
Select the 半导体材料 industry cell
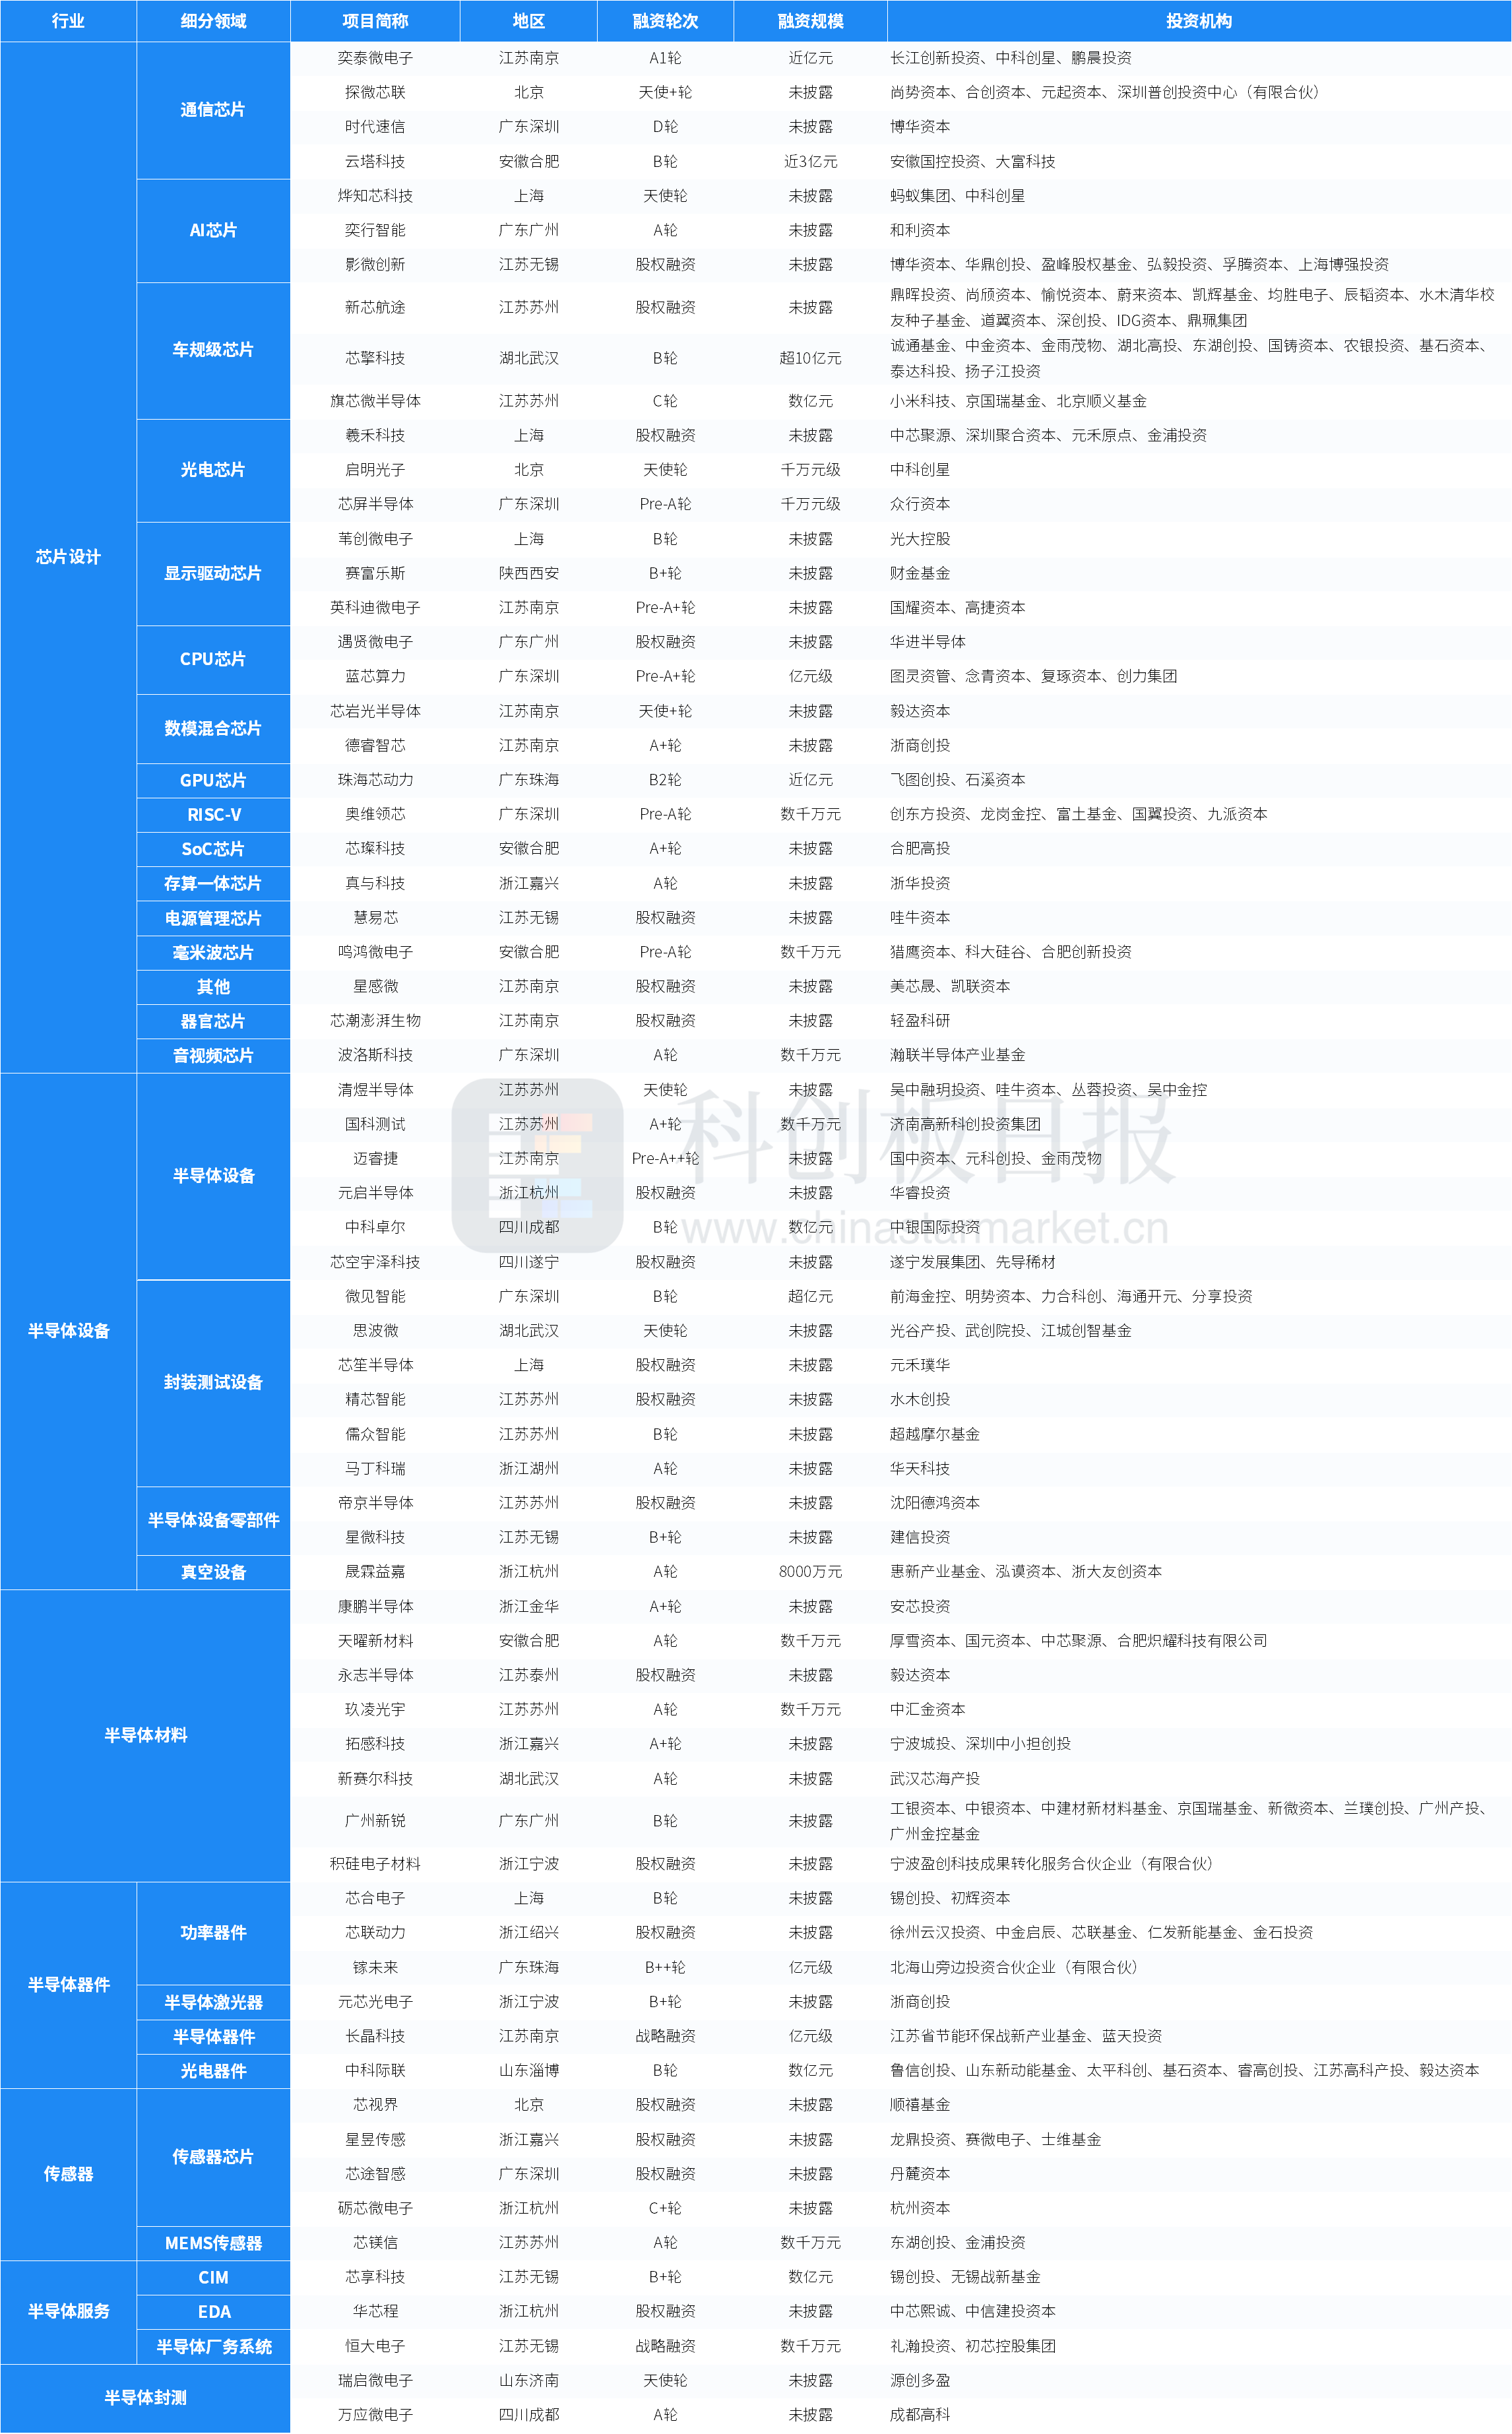pos(146,1735)
